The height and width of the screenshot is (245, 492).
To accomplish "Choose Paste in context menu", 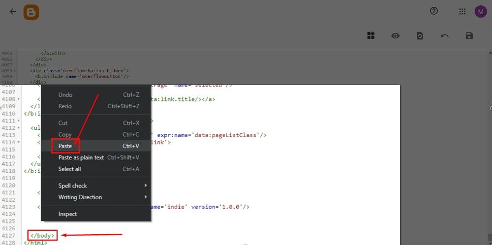I will (96, 146).
